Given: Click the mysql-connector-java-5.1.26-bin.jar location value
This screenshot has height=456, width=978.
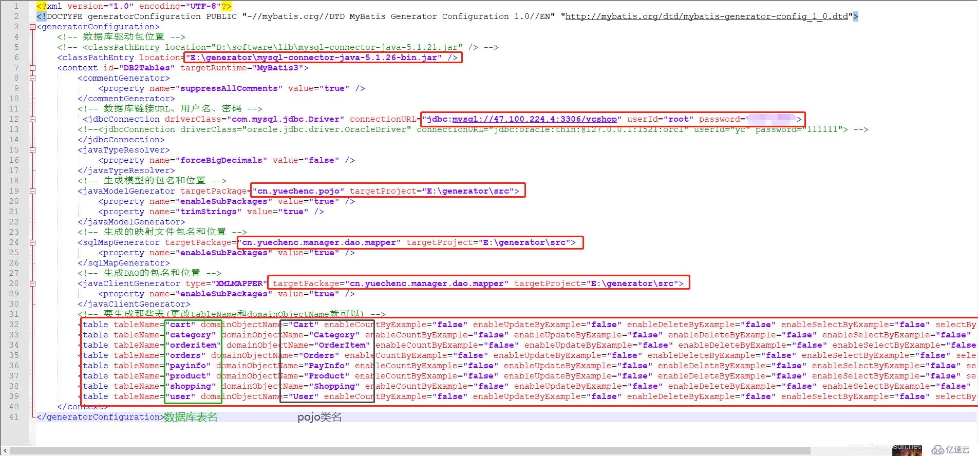Looking at the screenshot, I should (314, 58).
